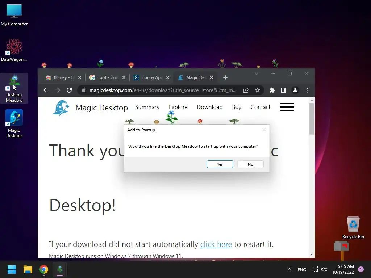Close the toot Google tab

point(124,77)
